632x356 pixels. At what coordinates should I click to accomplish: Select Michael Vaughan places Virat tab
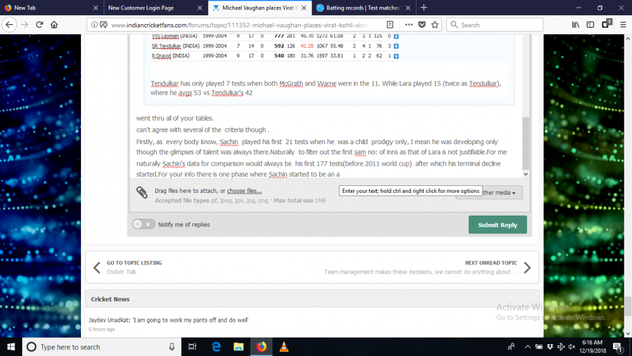click(x=260, y=8)
